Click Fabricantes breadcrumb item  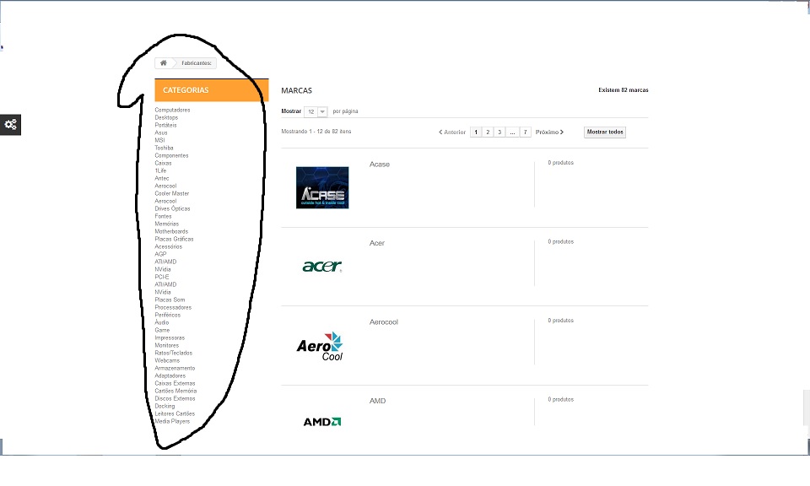point(197,63)
